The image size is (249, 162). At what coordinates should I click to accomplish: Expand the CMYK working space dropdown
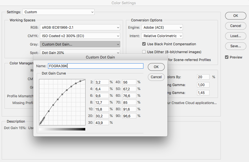point(80,36)
